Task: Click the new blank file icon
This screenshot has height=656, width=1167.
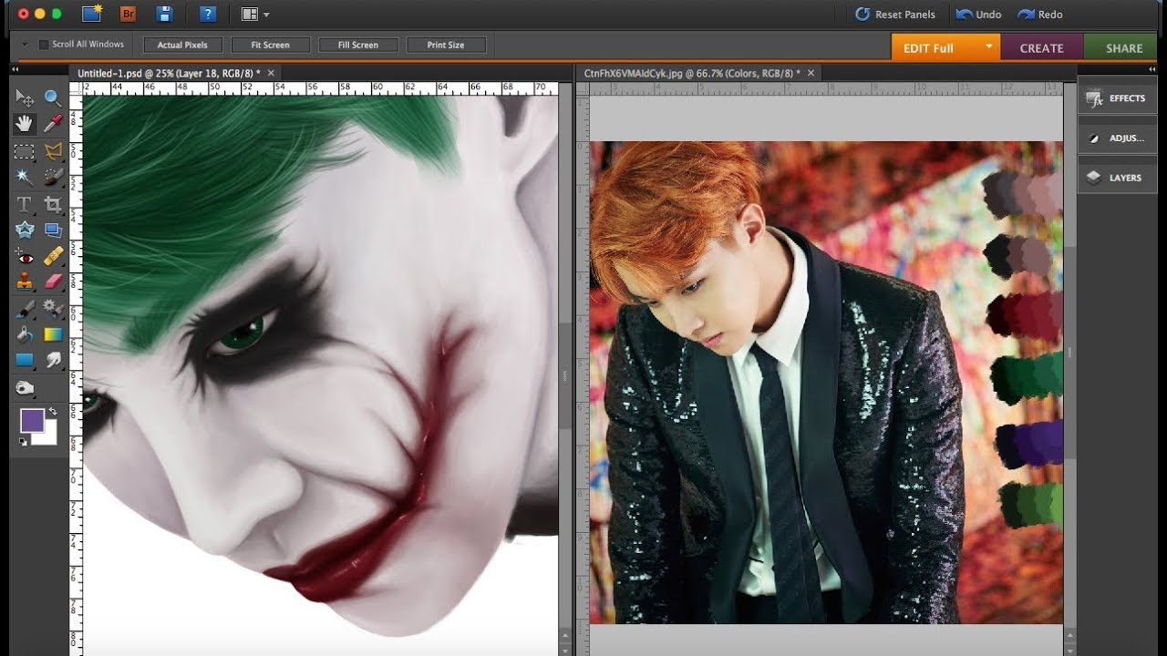Action: point(92,14)
